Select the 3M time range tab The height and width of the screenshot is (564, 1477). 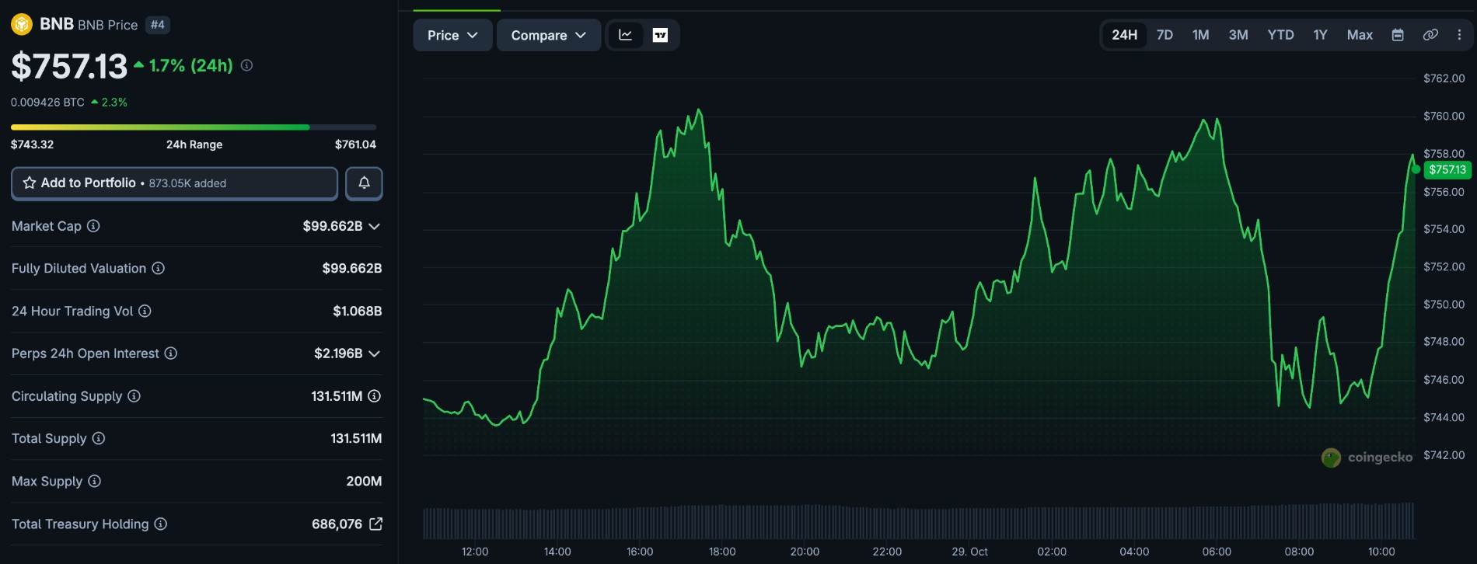coord(1238,35)
